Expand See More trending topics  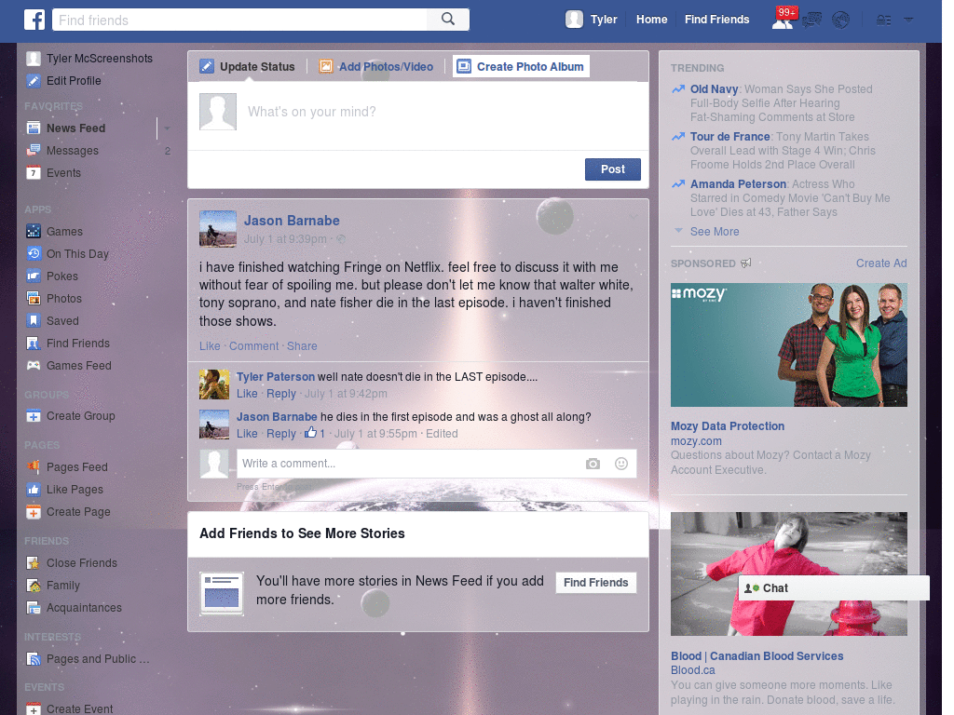(715, 232)
